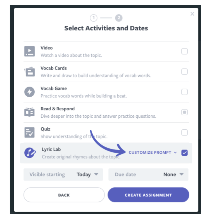Click the step 2 circle indicator
210x220 pixels.
[119, 18]
